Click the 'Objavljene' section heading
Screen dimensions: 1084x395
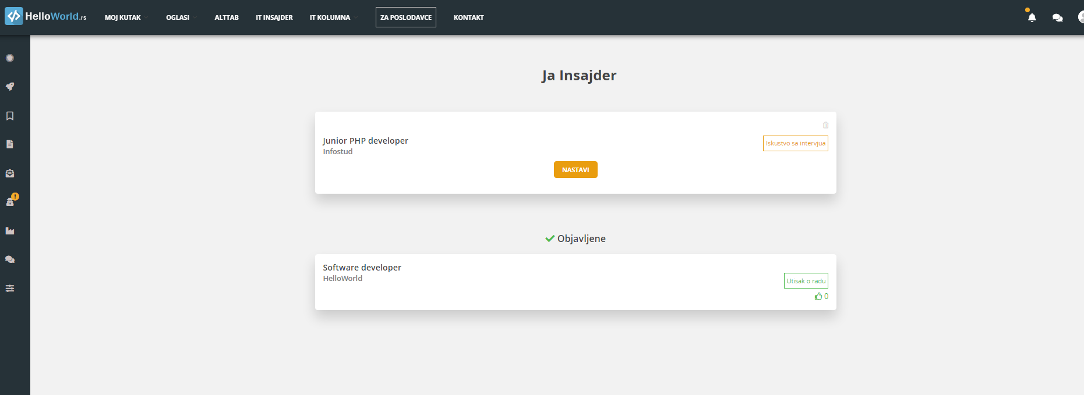[x=575, y=239]
